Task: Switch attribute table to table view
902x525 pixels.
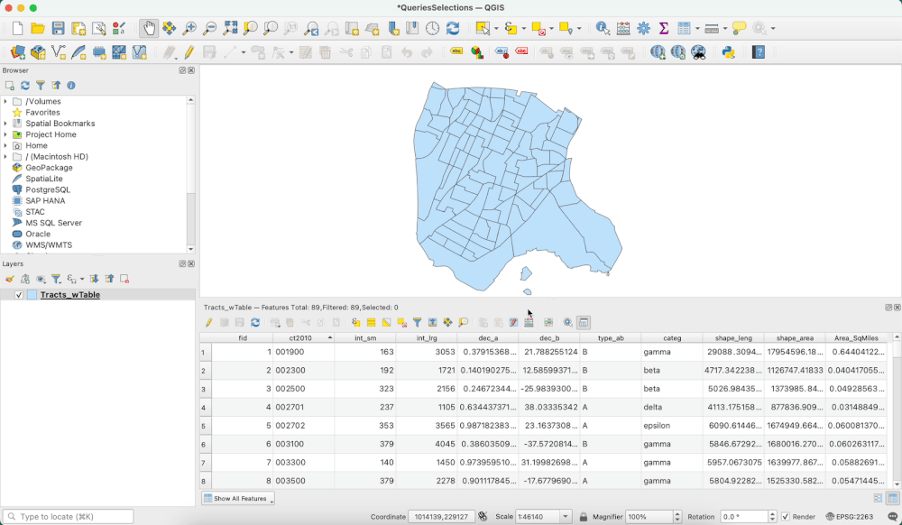Action: click(x=893, y=499)
